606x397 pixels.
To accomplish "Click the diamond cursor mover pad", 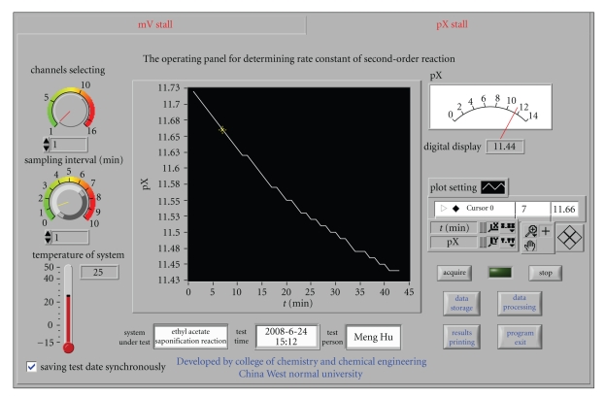I will (x=571, y=237).
